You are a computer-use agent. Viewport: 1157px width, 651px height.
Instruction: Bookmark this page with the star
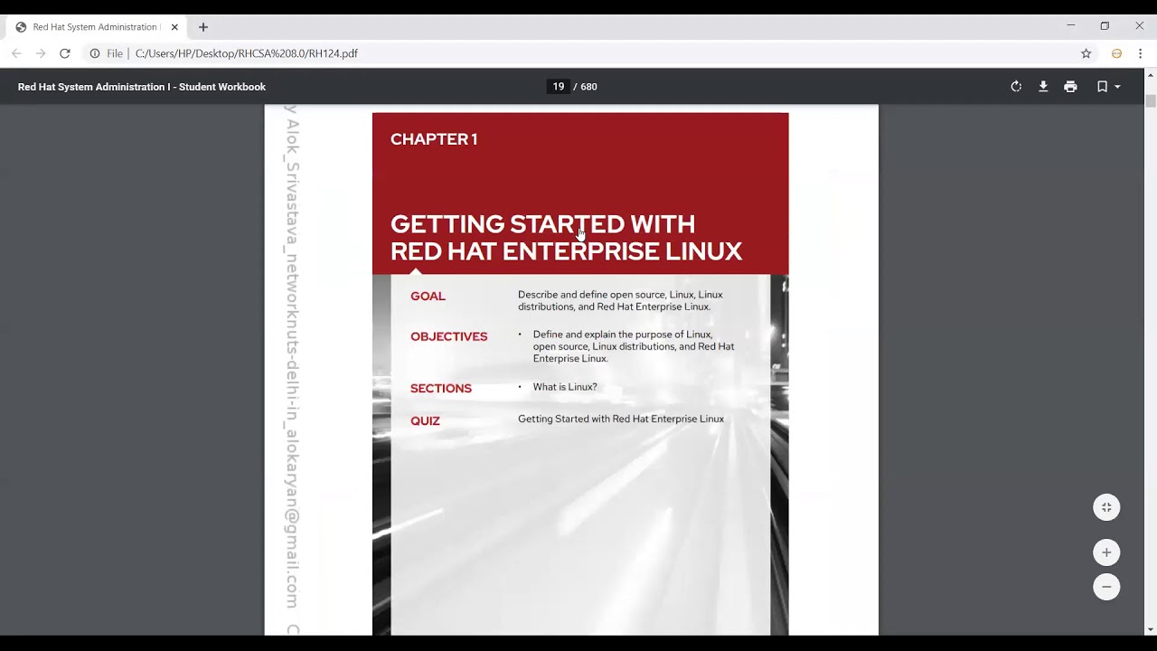(x=1086, y=53)
